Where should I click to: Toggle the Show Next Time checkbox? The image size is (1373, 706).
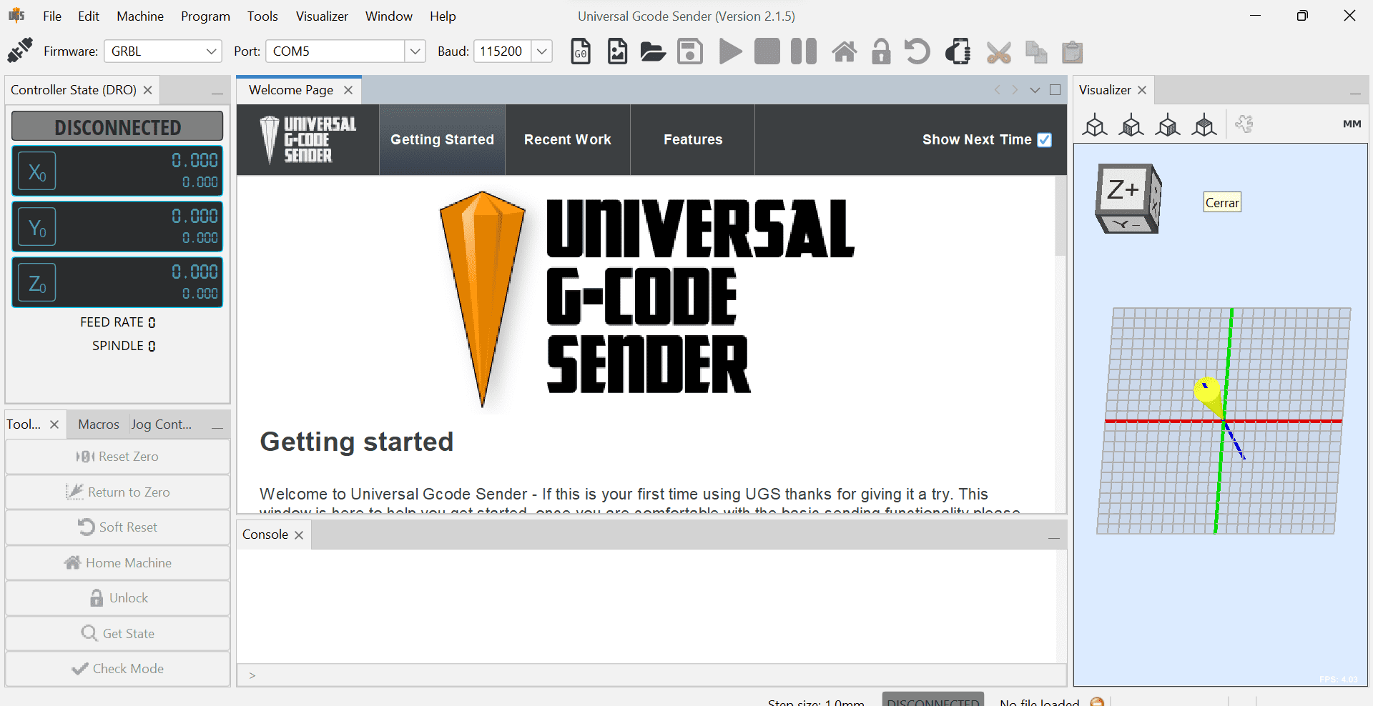click(x=1045, y=140)
